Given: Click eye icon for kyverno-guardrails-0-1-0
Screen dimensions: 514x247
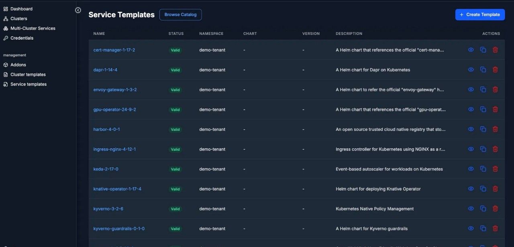Looking at the screenshot, I should 471,229.
